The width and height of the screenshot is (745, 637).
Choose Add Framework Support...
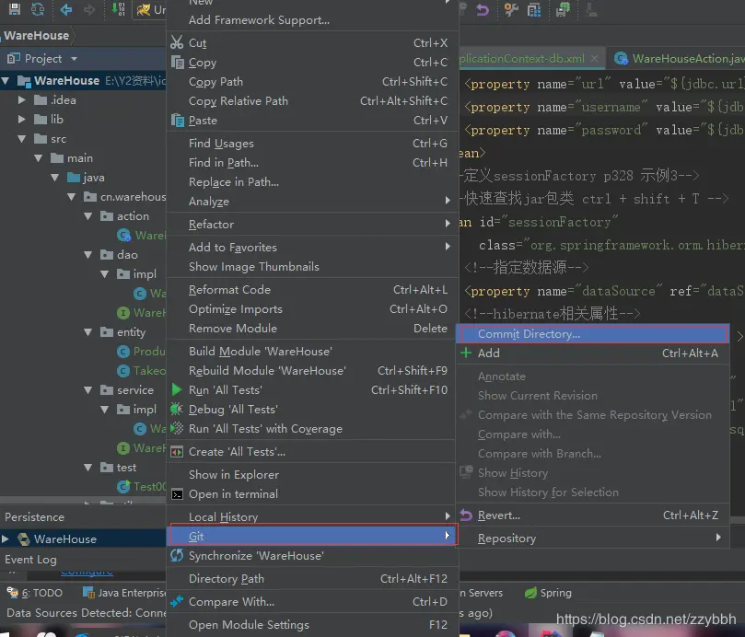pos(313,20)
